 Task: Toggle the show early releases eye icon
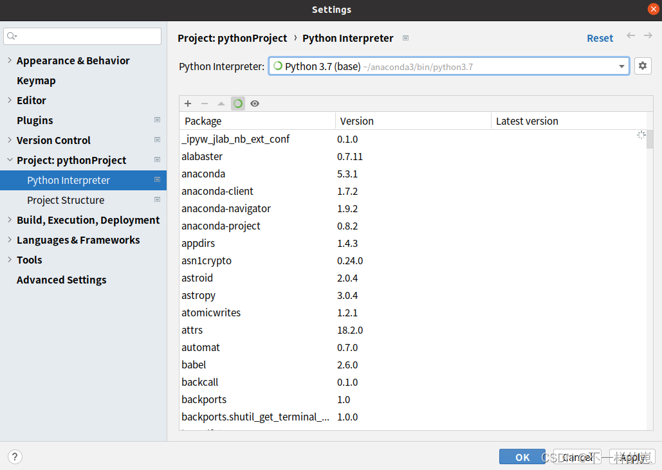coord(255,104)
